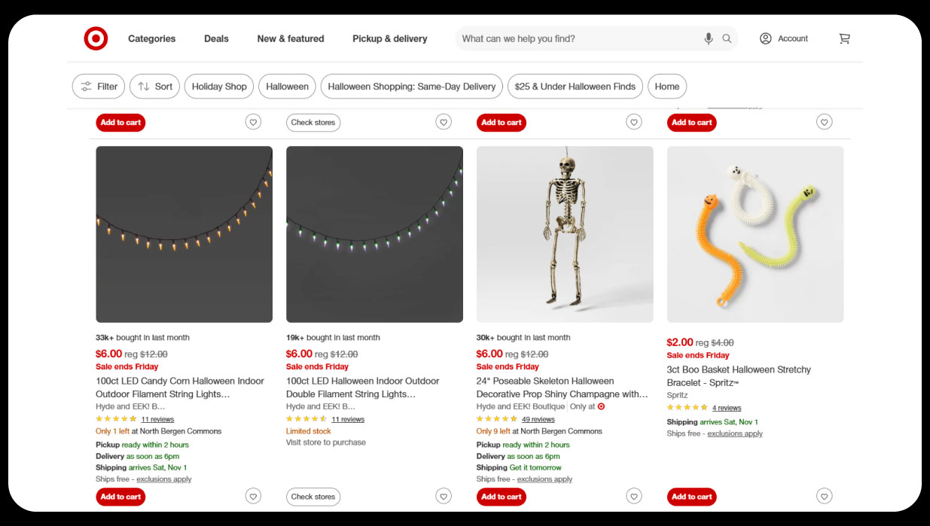Click the Account profile icon

(x=765, y=38)
